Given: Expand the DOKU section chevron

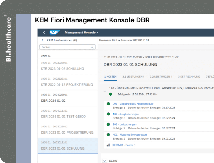Looking at the screenshot, I should tap(104, 161).
